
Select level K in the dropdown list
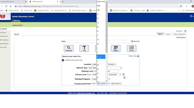(x=101, y=57)
